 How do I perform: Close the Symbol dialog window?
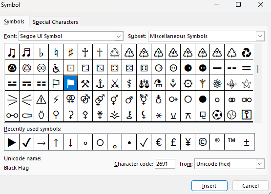coord(261,4)
